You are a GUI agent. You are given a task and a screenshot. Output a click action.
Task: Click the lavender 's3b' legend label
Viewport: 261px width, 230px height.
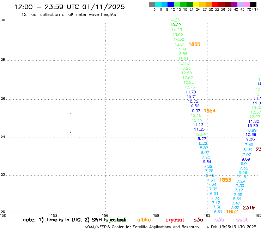click(219, 220)
